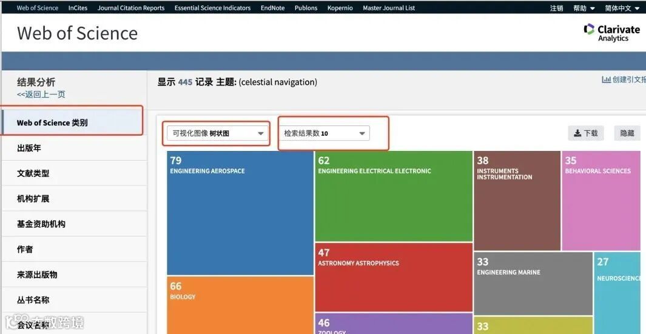The image size is (646, 334).
Task: Click the (celestial navigation) topic text
Action: click(278, 82)
